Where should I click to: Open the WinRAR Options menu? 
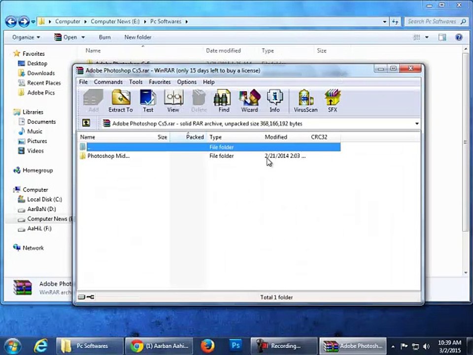coord(187,82)
